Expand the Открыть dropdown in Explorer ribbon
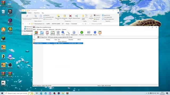The width and height of the screenshot is (170, 95). pos(100,15)
